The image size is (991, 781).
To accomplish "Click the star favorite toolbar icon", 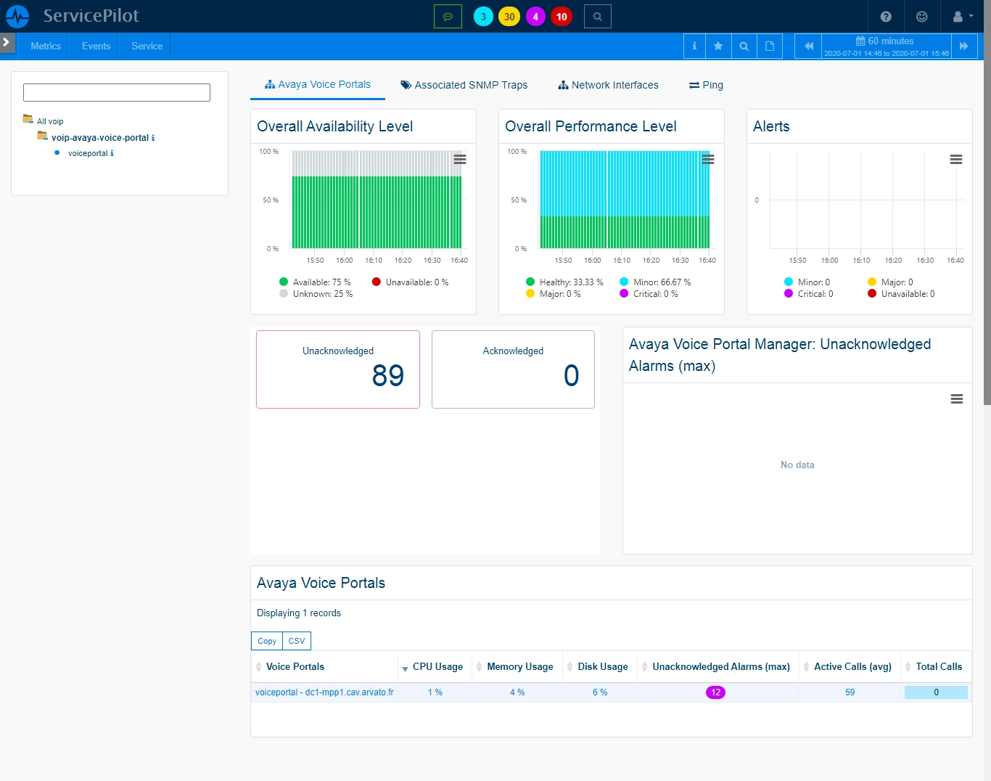I will pyautogui.click(x=718, y=46).
